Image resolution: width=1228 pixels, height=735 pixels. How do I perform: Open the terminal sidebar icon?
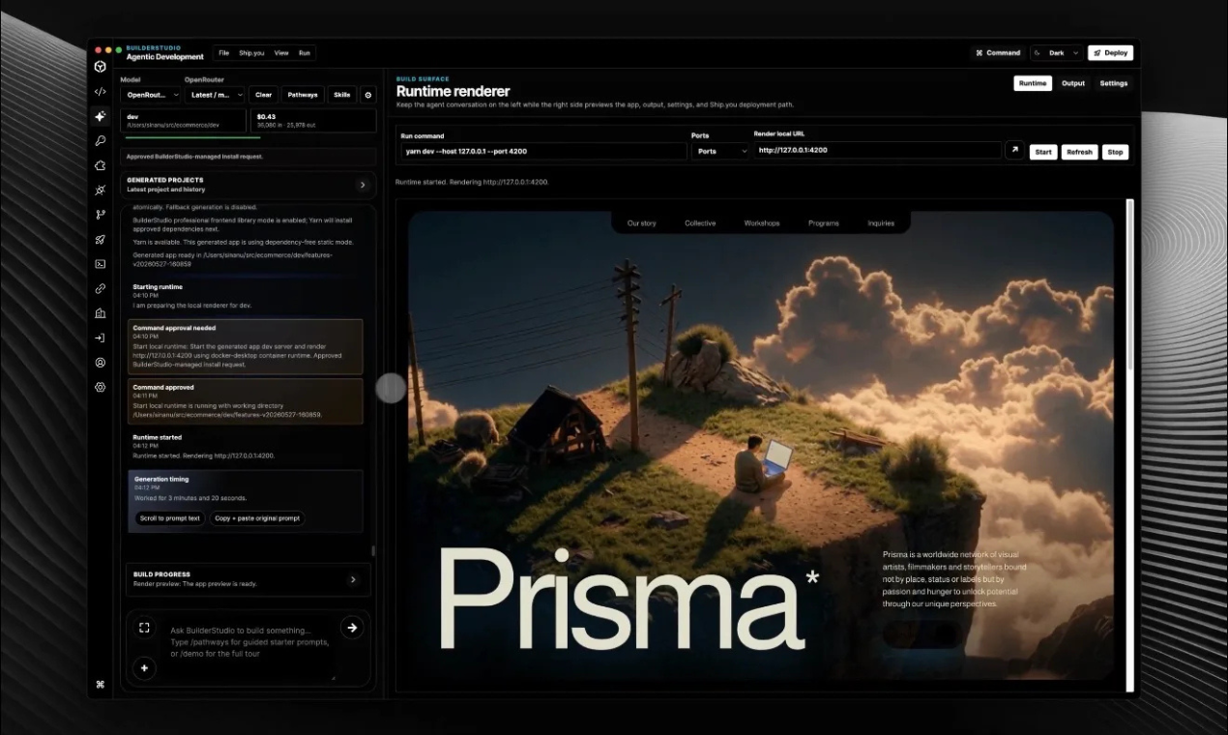coord(100,264)
